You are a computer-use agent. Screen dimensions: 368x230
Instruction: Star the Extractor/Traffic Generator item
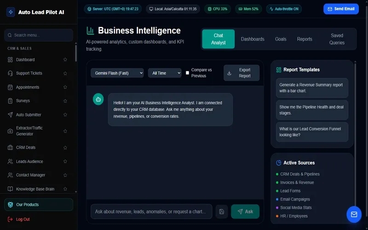pyautogui.click(x=65, y=131)
